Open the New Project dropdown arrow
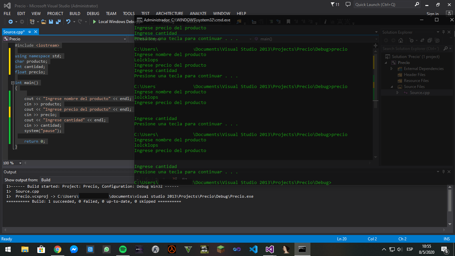This screenshot has width=455, height=256. pyautogui.click(x=38, y=22)
